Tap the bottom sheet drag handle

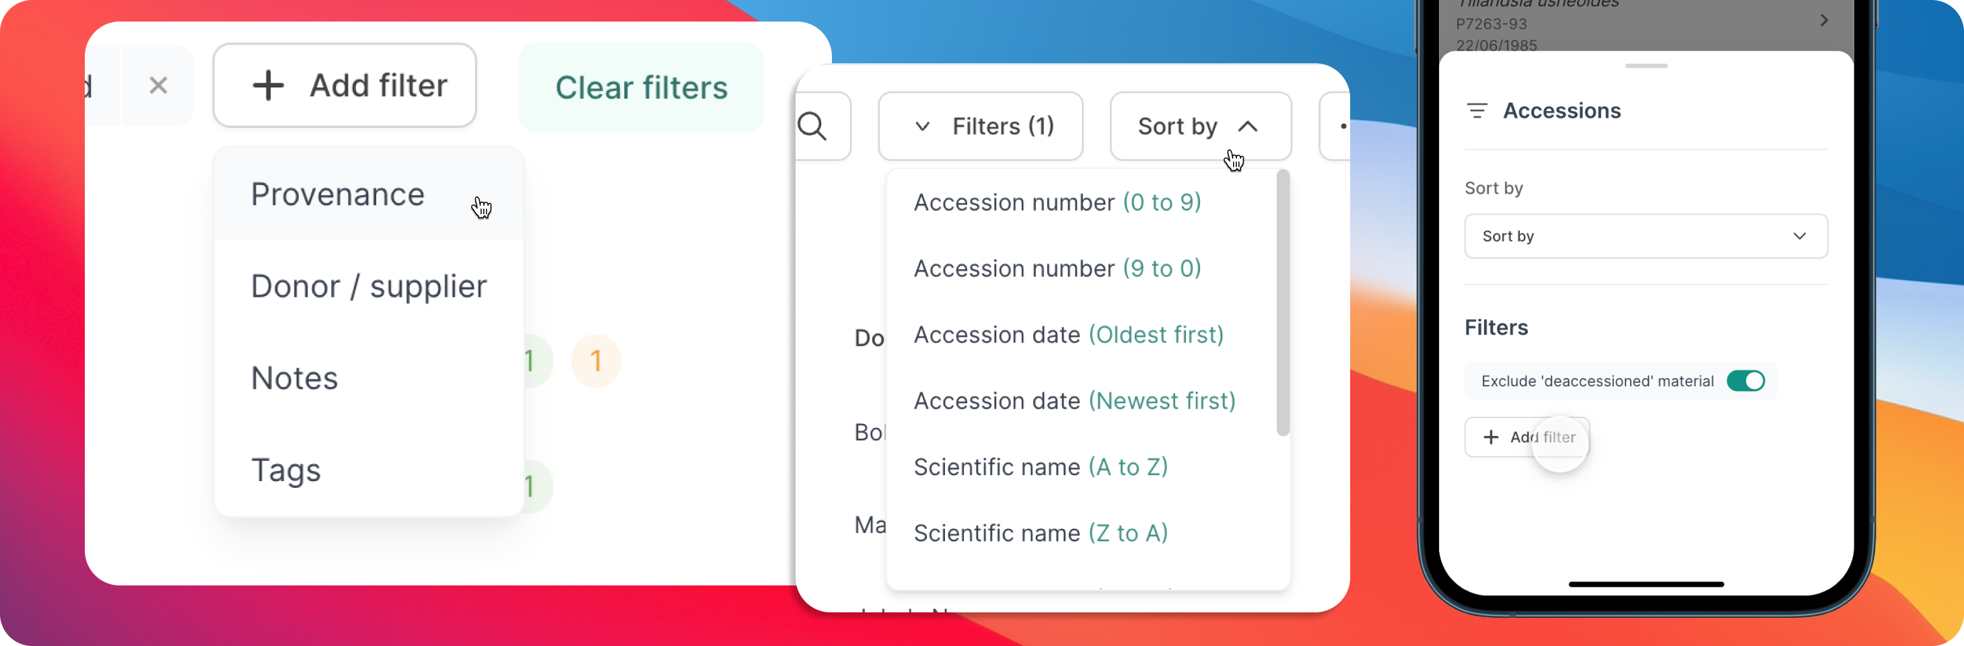point(1646,67)
